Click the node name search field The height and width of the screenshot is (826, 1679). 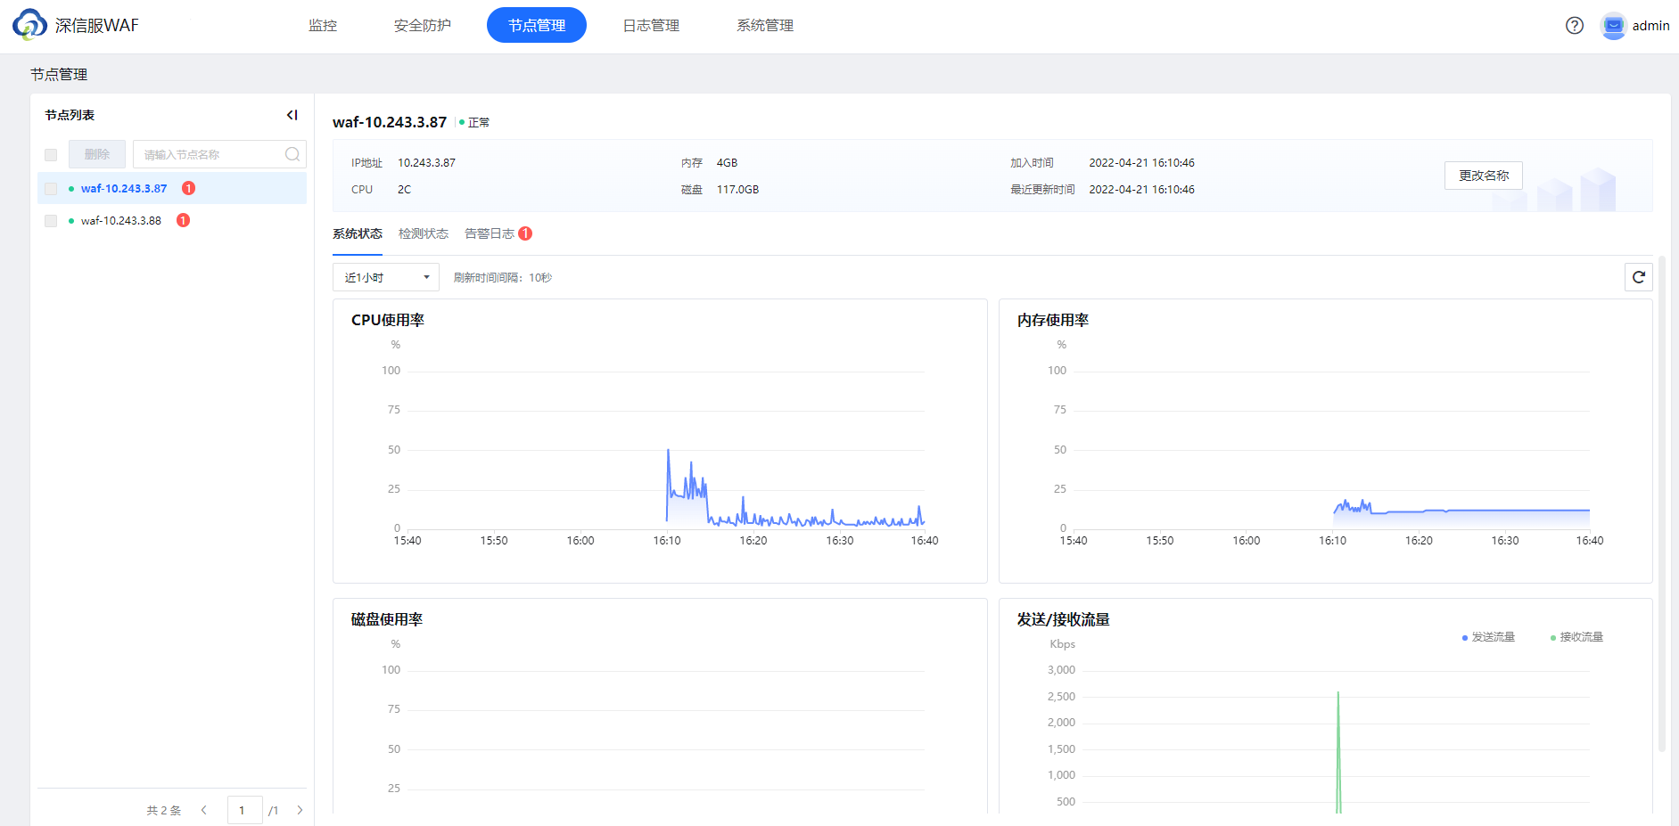210,154
